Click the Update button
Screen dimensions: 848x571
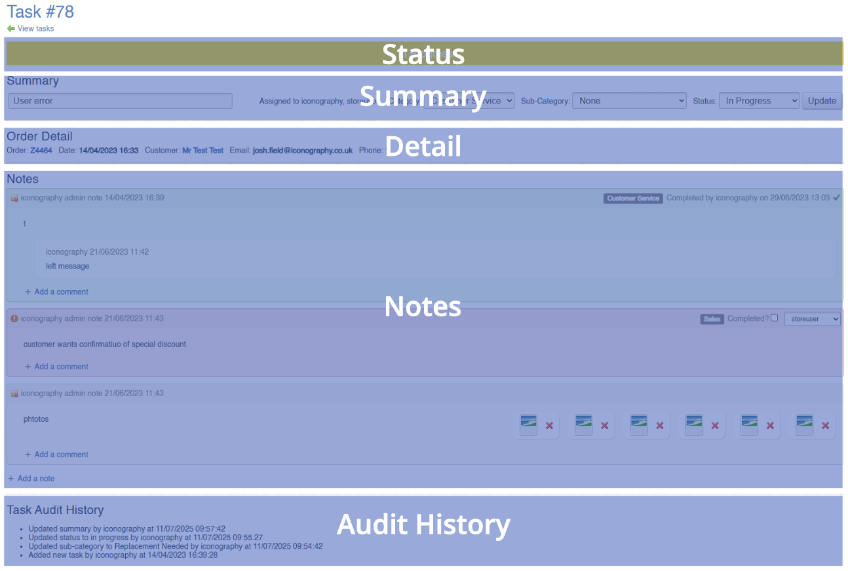click(x=822, y=101)
